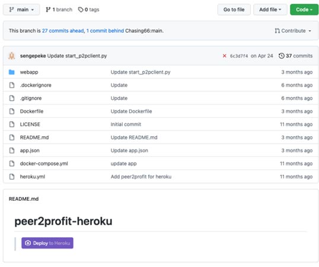Click the red failed status X icon
The height and width of the screenshot is (267, 319).
224,56
